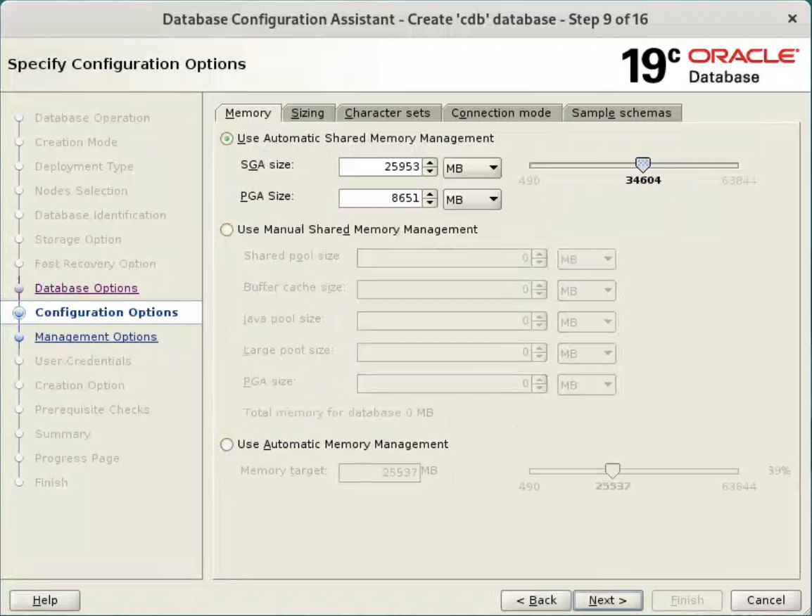Click the Cancel button

[766, 601]
